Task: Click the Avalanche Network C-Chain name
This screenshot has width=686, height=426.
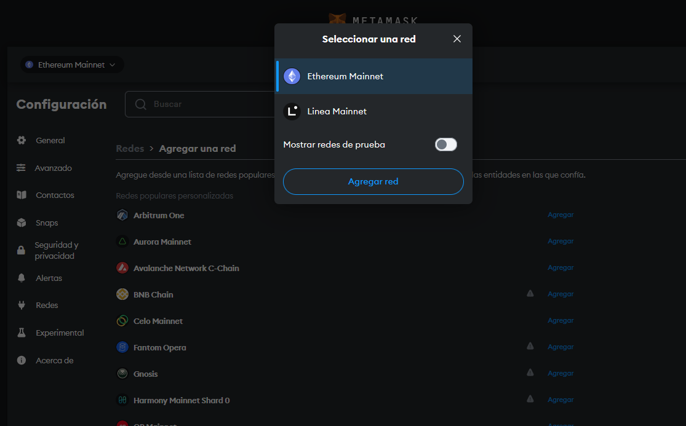Action: tap(186, 268)
